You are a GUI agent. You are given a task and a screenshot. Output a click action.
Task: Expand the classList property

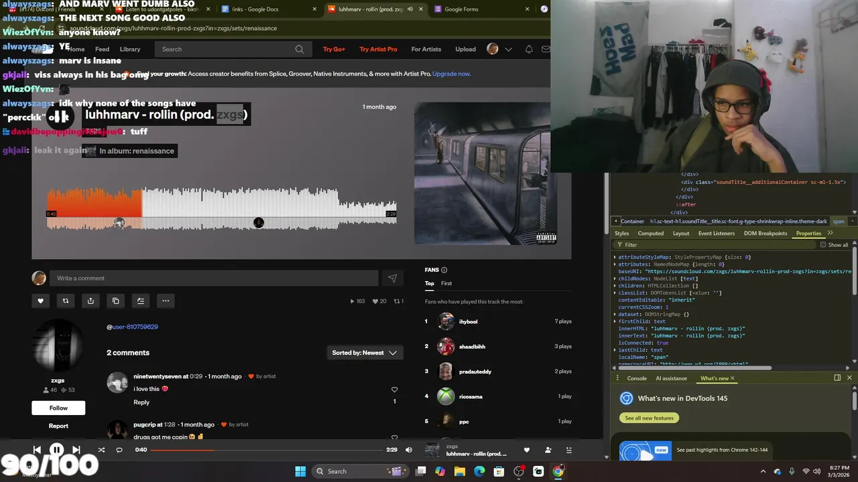click(615, 293)
